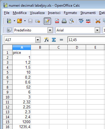The image size is (105, 129).
Task: Export directly as PDF icon
Action: coord(57,21)
